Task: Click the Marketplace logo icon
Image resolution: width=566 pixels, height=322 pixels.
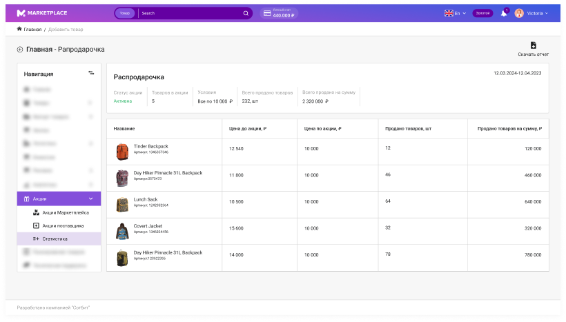Action: tap(21, 13)
